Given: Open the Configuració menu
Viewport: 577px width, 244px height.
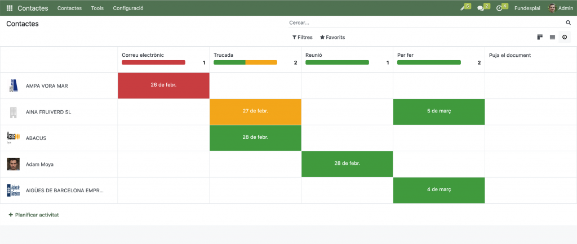Looking at the screenshot, I should [128, 8].
